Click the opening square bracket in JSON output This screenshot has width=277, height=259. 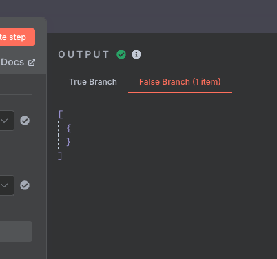point(61,114)
